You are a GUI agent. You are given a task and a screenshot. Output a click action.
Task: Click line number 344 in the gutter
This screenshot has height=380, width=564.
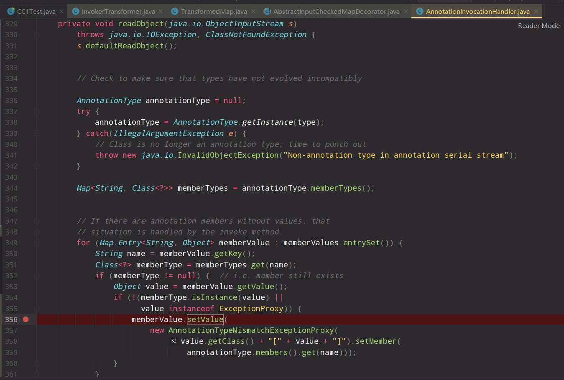tap(11, 188)
